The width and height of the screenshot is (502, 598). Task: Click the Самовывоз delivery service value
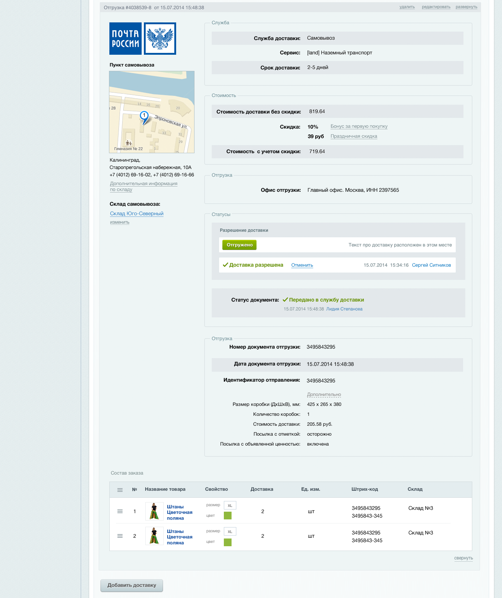[x=321, y=38]
